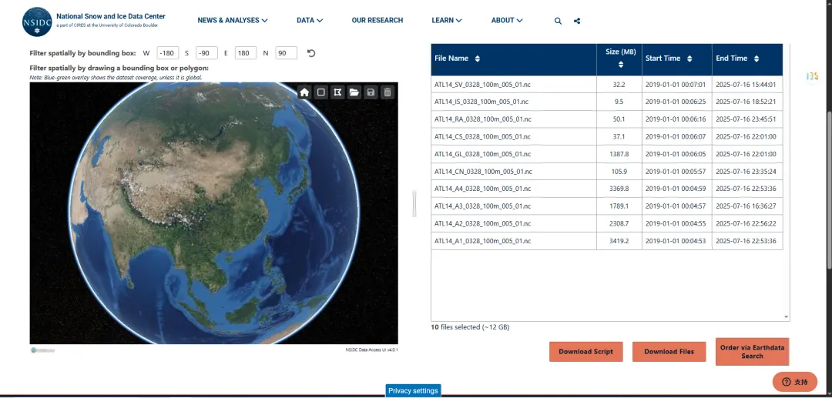Screen dimensions: 832x398
Task: Expand the NEWS & ANALYSES menu
Action: point(233,20)
